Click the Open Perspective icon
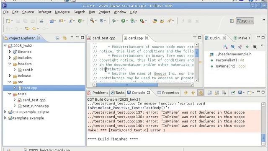This screenshot has width=268, height=151. tap(232, 21)
